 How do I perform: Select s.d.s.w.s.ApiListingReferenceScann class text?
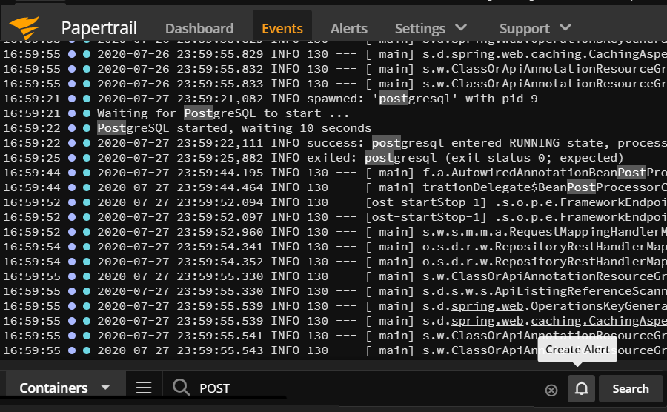pyautogui.click(x=545, y=291)
